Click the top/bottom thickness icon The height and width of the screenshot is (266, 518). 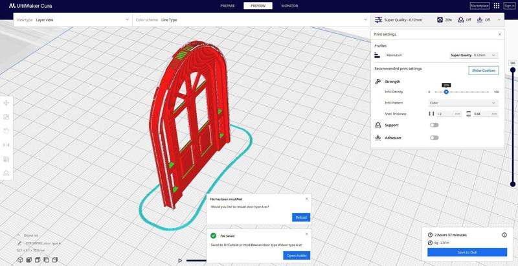pyautogui.click(x=468, y=114)
